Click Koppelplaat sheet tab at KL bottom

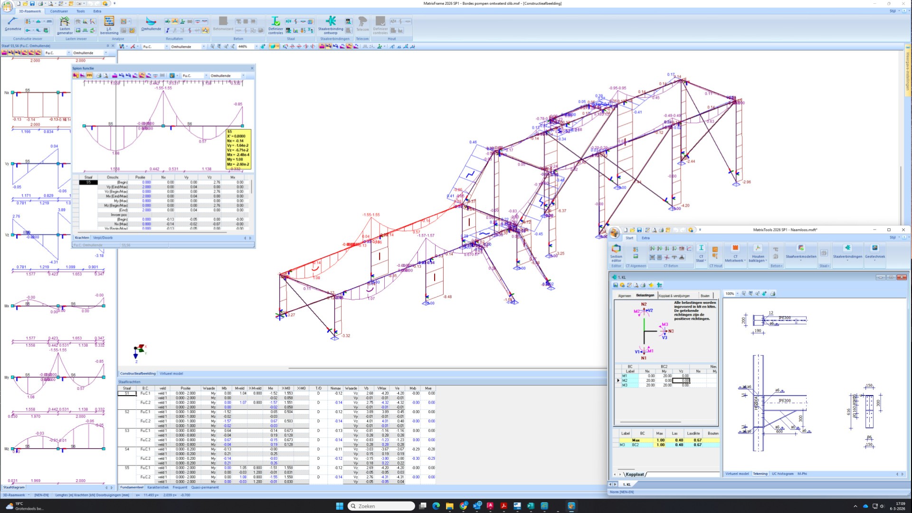[635, 474]
